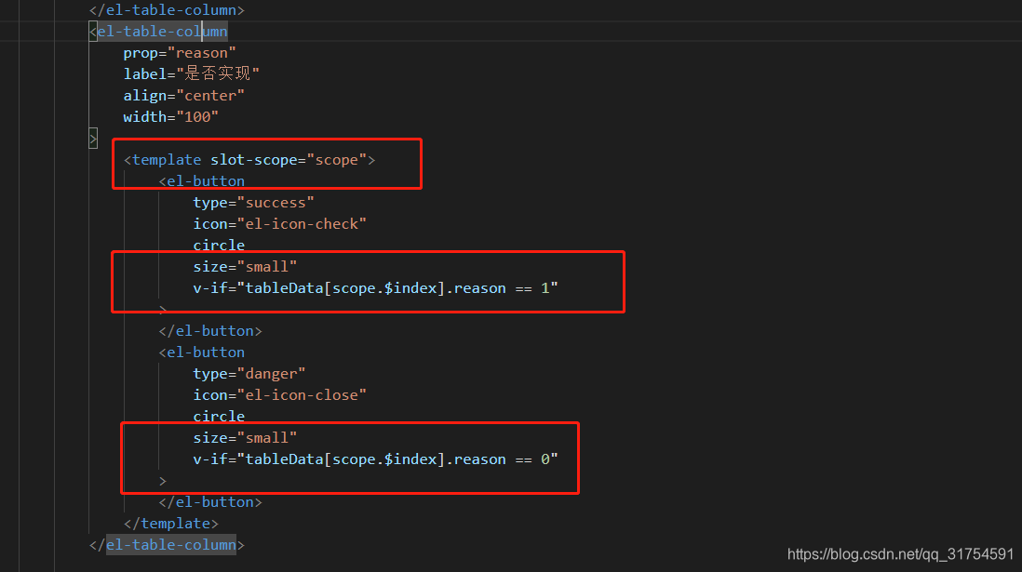
Task: Click size="small" in the success button
Action: pyautogui.click(x=245, y=266)
